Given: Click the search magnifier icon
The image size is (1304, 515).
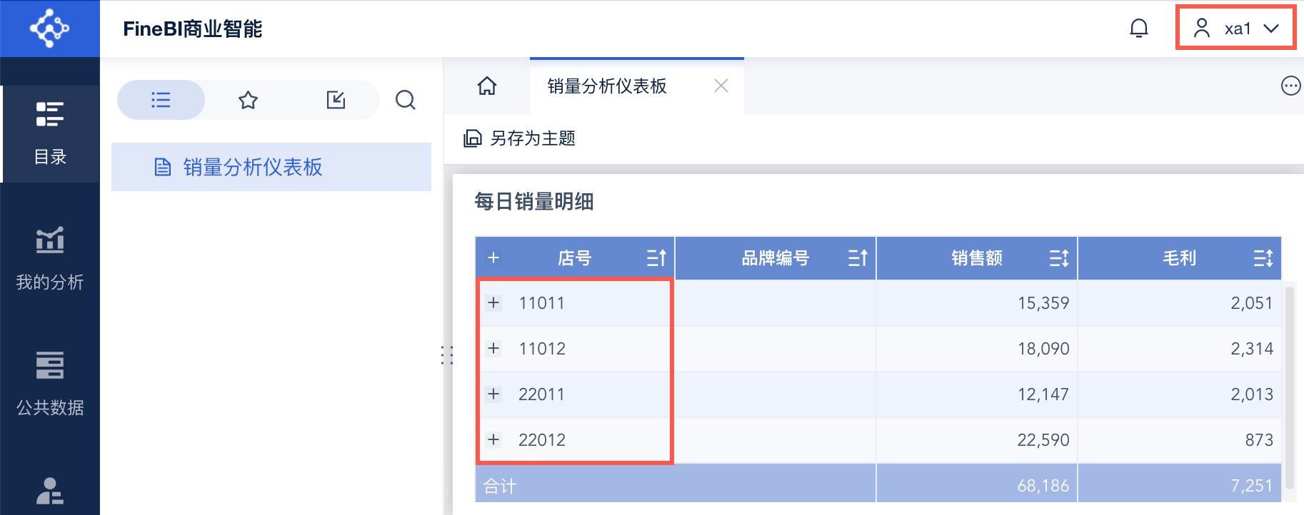Looking at the screenshot, I should click(x=405, y=100).
